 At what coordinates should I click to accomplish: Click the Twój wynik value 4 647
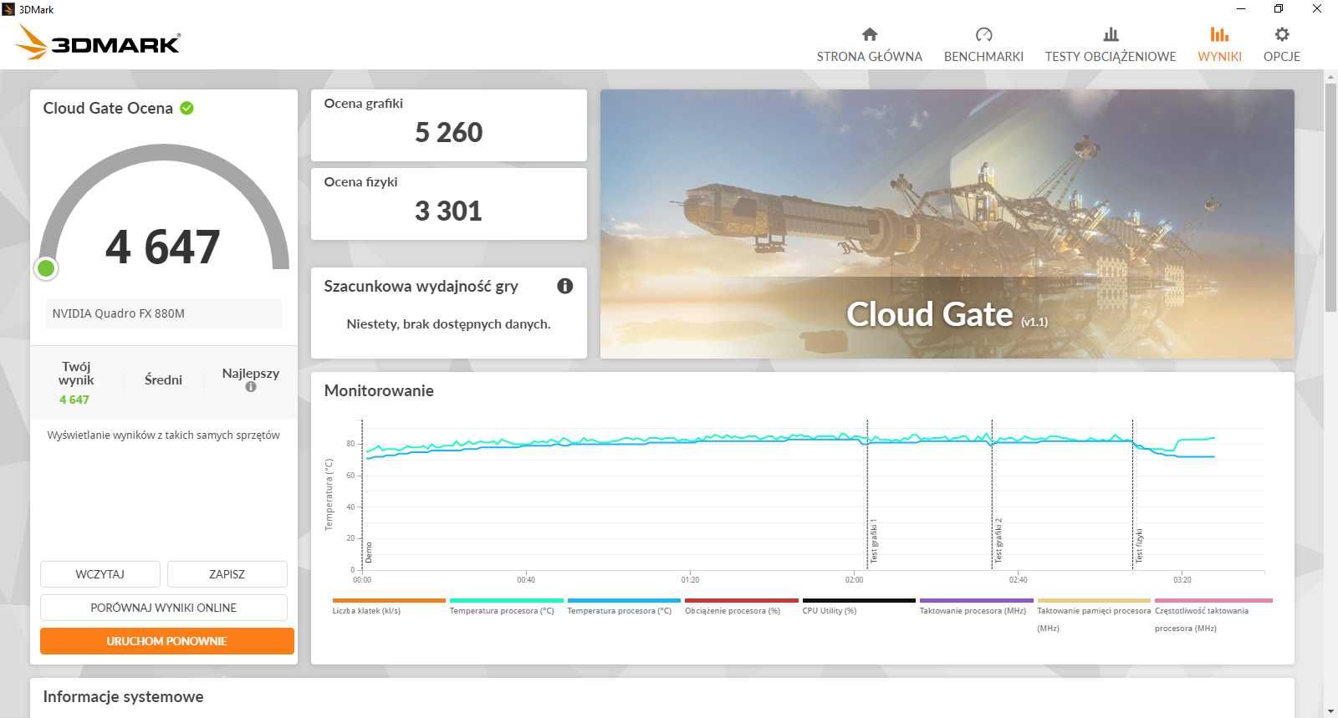(x=74, y=400)
